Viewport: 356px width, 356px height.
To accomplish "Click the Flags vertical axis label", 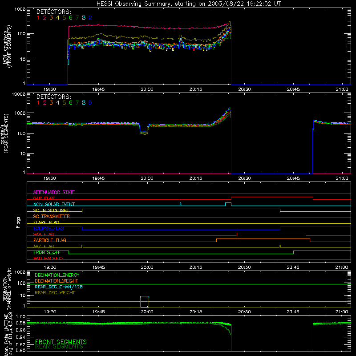I will [18, 222].
